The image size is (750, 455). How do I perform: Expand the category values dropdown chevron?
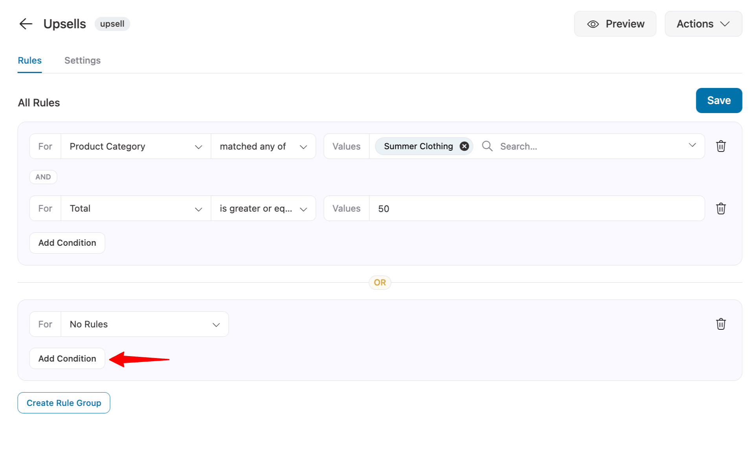click(692, 145)
